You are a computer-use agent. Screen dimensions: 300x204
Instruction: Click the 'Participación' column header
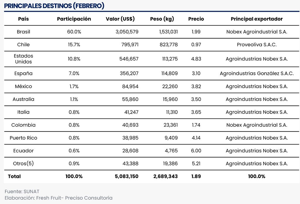[x=74, y=19]
